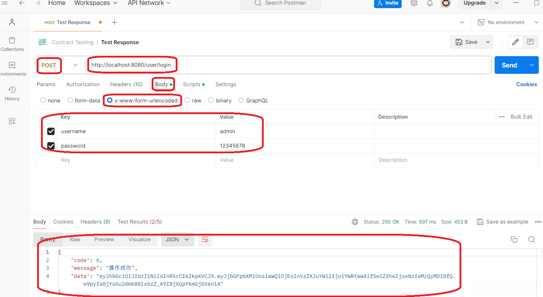Open the POST method dropdown
Viewport: 543px width, 297px height.
(59, 65)
